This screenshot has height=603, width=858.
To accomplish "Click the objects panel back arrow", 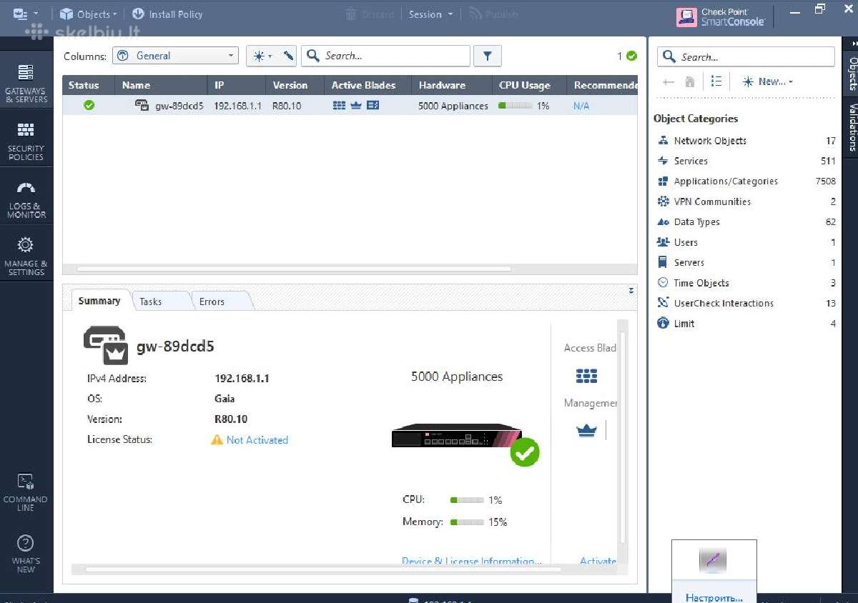I will pos(669,82).
